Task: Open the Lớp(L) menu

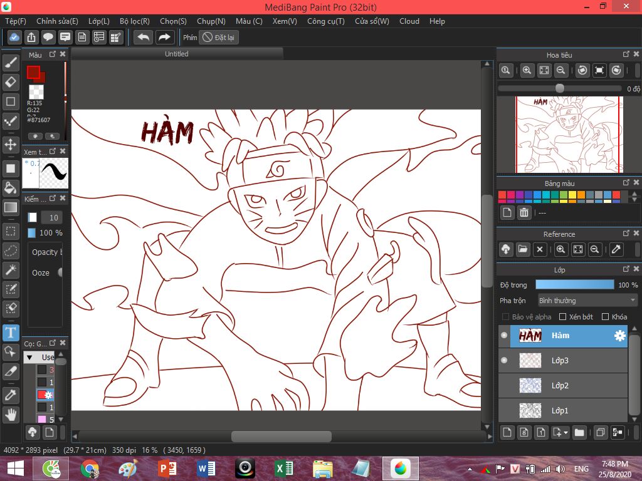Action: pos(98,21)
